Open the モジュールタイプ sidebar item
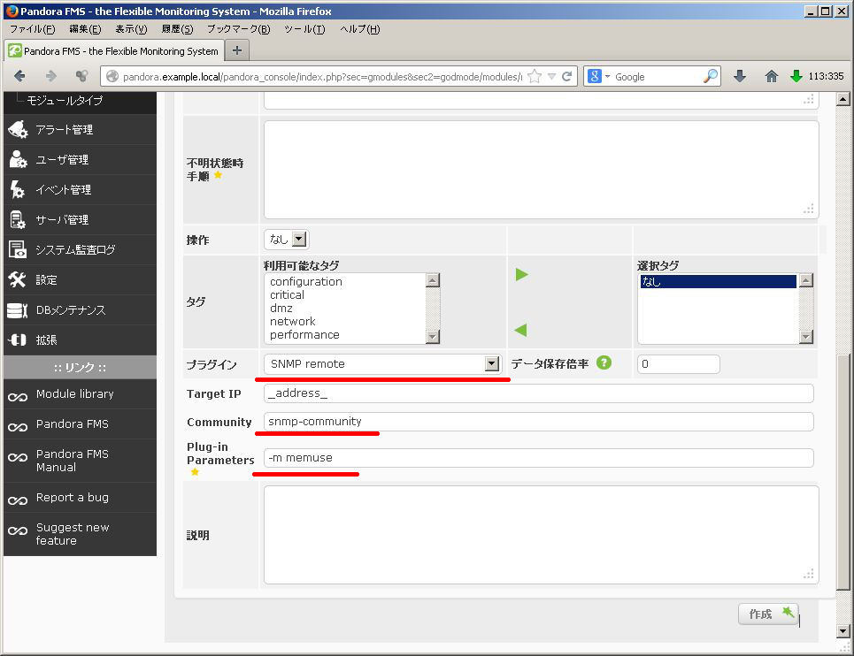The height and width of the screenshot is (656, 854). (65, 100)
